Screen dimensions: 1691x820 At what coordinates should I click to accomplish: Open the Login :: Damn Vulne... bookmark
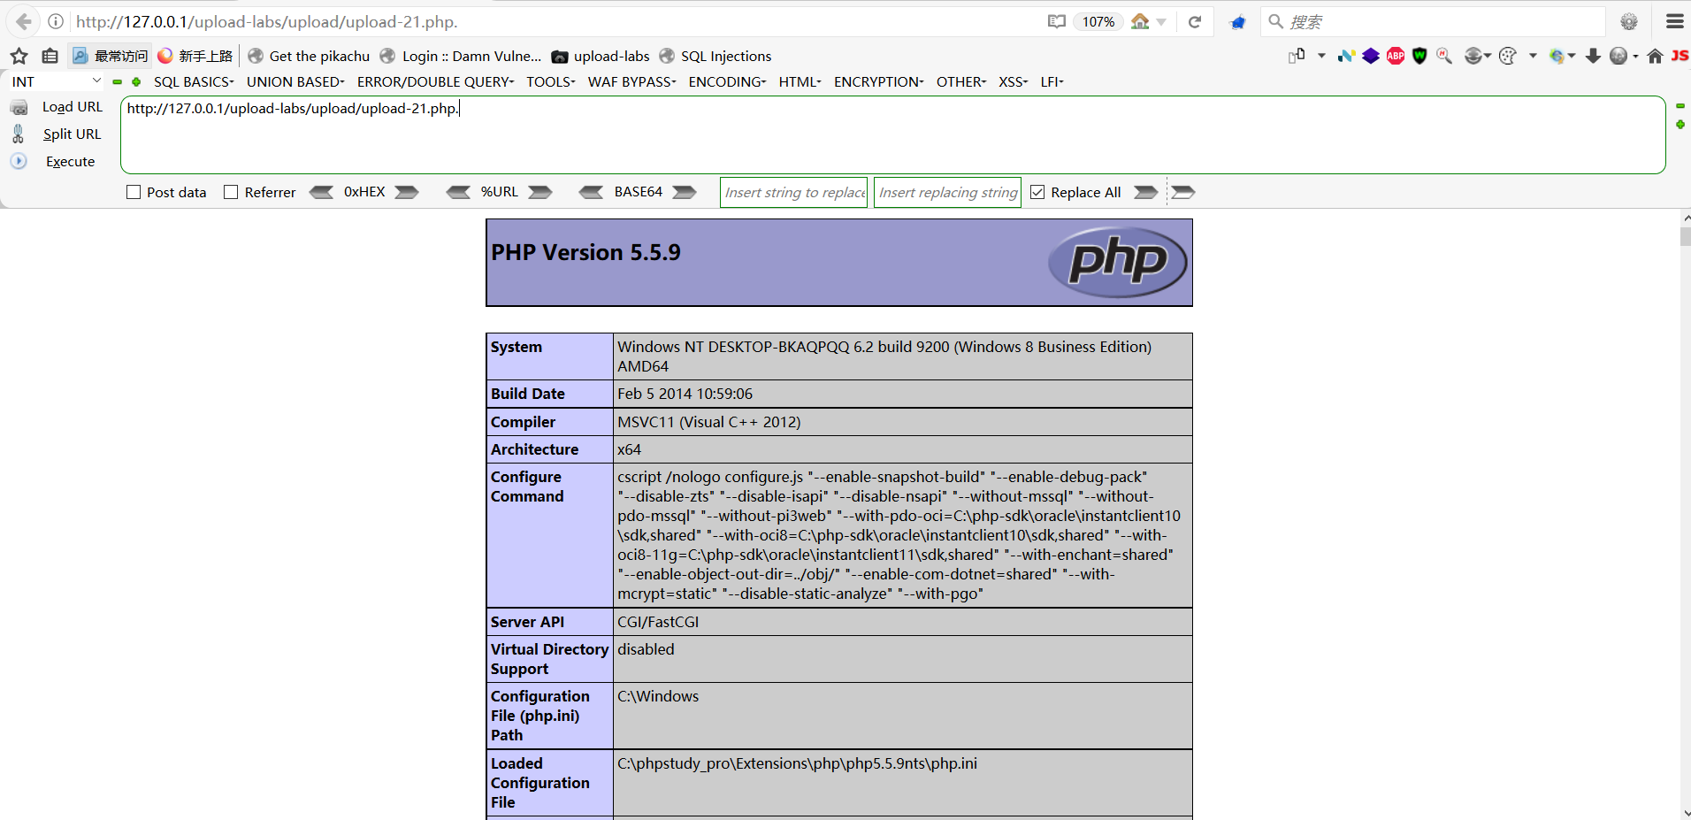coord(461,56)
